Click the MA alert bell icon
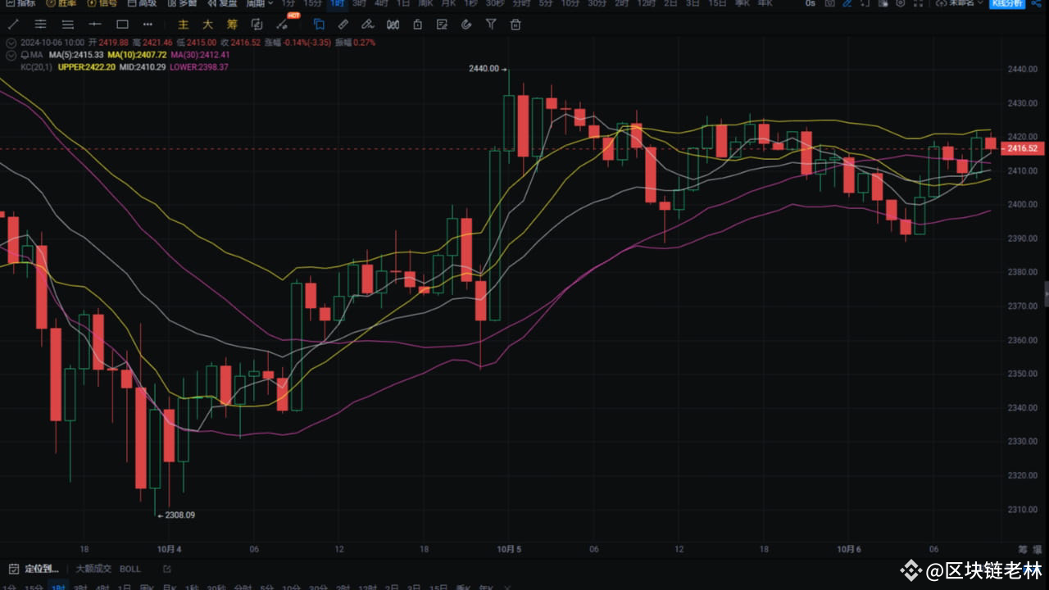The width and height of the screenshot is (1049, 590). pos(25,55)
